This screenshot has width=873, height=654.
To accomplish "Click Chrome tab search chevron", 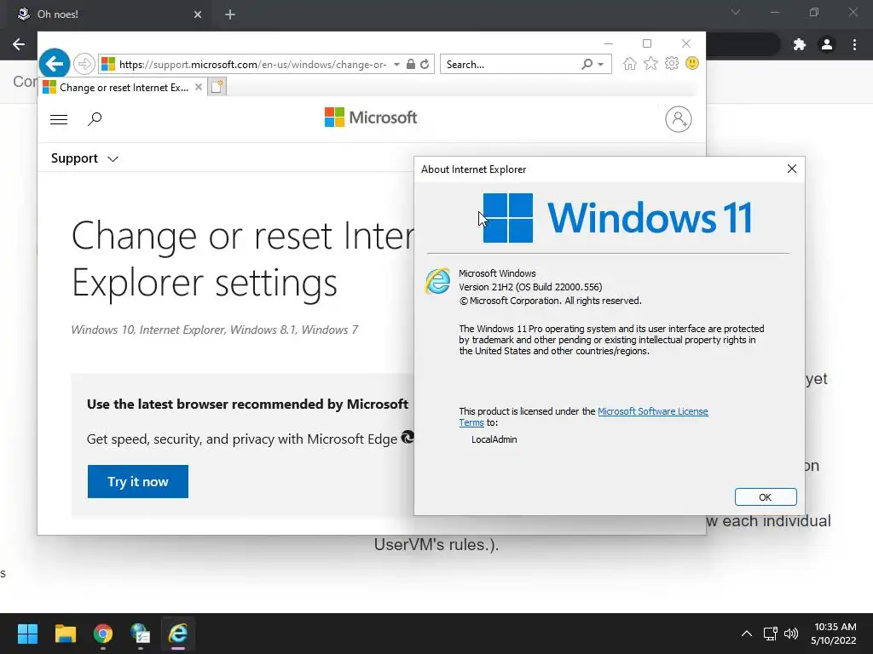I will 736,12.
